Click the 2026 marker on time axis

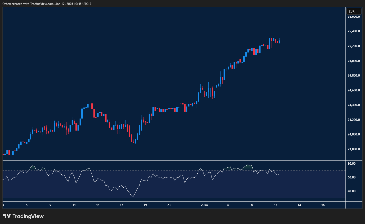(204, 205)
